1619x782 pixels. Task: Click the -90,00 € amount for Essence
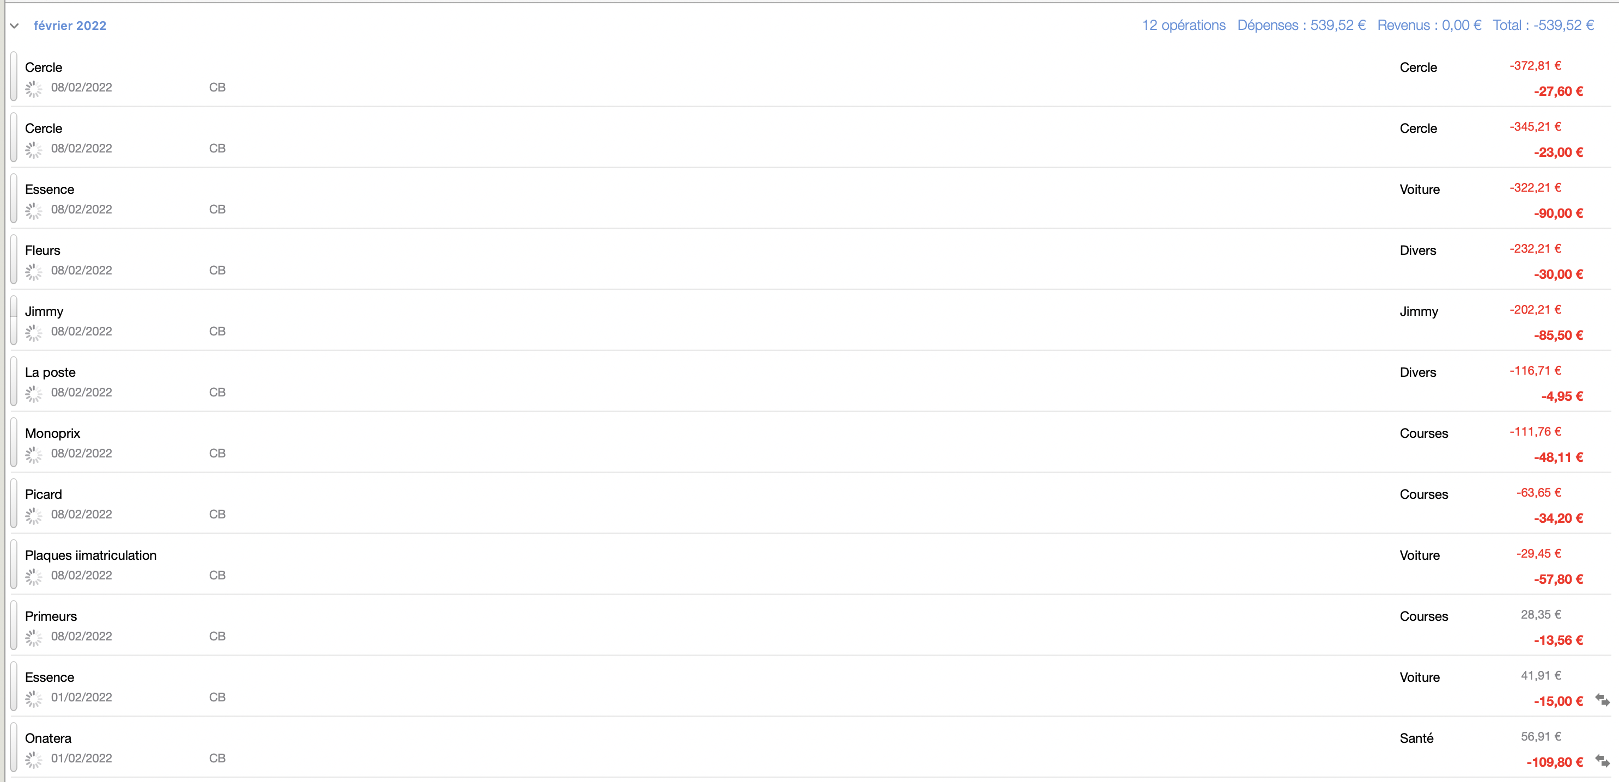click(x=1557, y=213)
